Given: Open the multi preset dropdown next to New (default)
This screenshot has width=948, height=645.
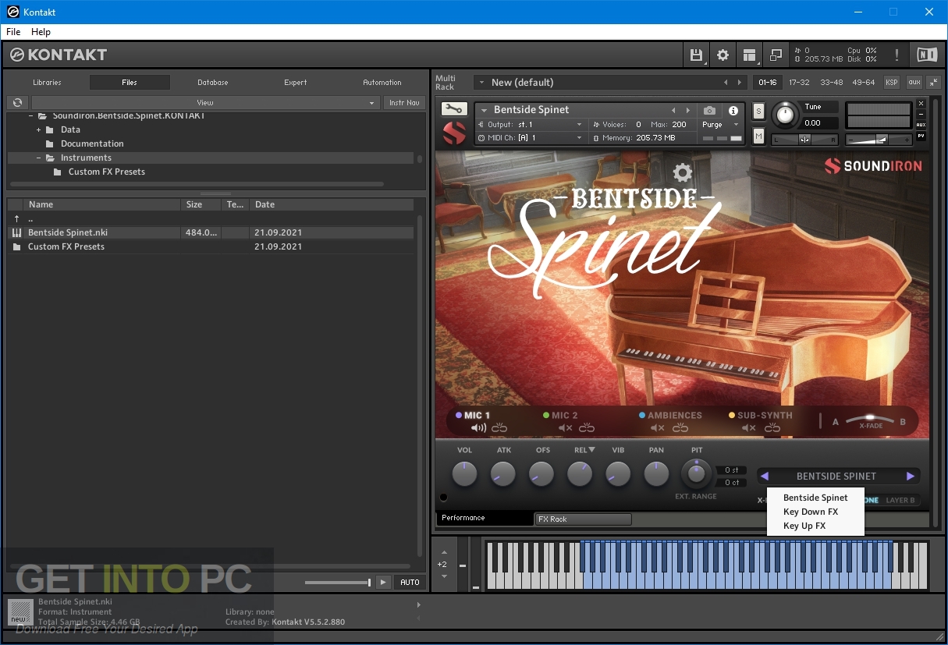Looking at the screenshot, I should coord(482,82).
